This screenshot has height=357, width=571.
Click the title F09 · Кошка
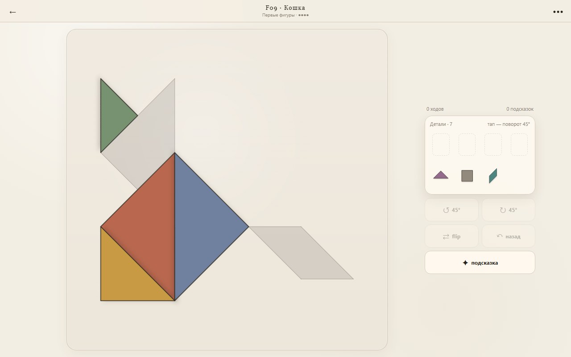pos(285,8)
